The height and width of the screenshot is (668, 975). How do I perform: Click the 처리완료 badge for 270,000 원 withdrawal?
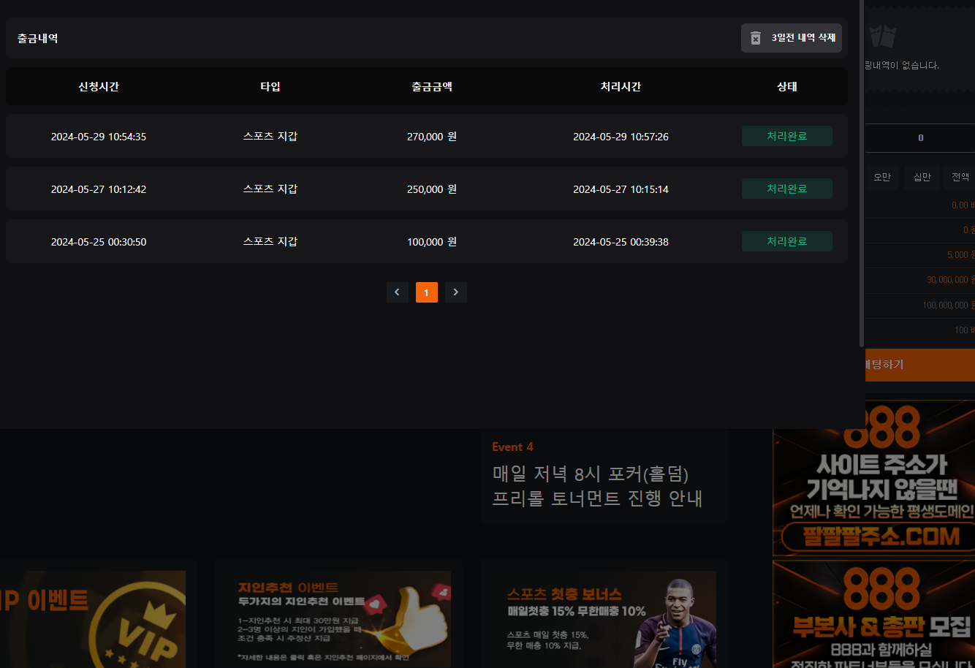coord(786,137)
